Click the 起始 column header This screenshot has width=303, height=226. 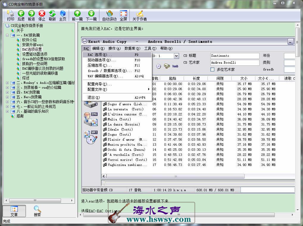click(x=172, y=79)
